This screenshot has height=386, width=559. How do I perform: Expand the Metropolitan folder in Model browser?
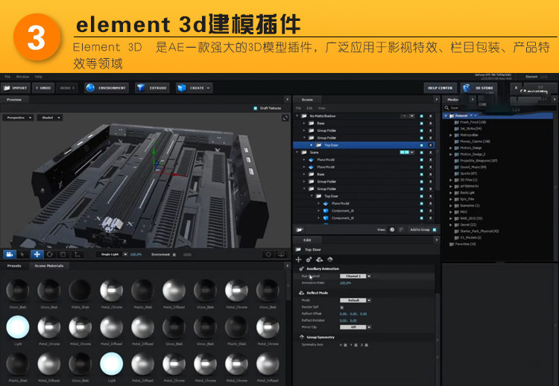(451, 136)
